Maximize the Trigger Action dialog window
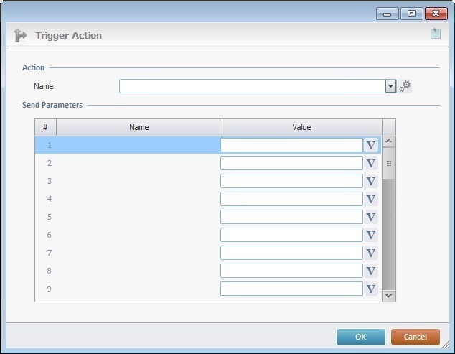Image resolution: width=455 pixels, height=354 pixels. coord(411,13)
